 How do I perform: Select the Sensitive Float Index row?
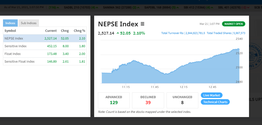[x=45, y=61]
